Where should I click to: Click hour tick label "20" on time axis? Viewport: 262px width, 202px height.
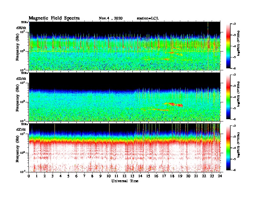pyautogui.click(x=188, y=176)
